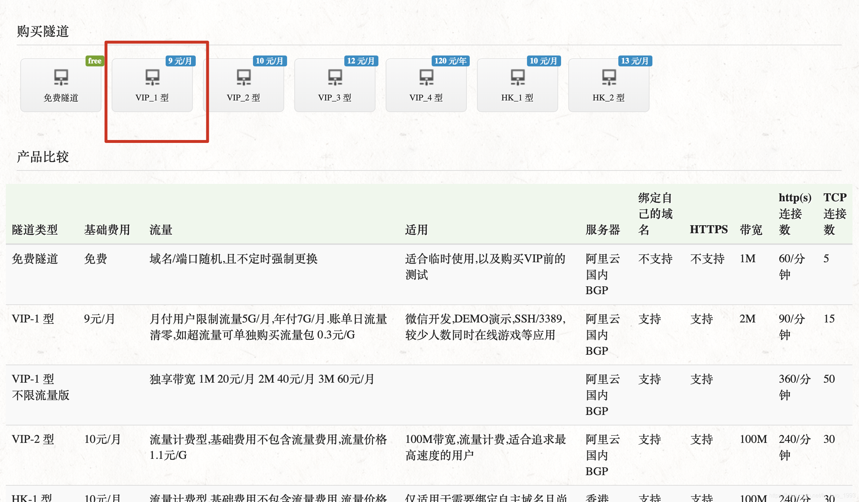Select the VIP_4 型 tunnel card
This screenshot has width=859, height=502.
pos(426,85)
